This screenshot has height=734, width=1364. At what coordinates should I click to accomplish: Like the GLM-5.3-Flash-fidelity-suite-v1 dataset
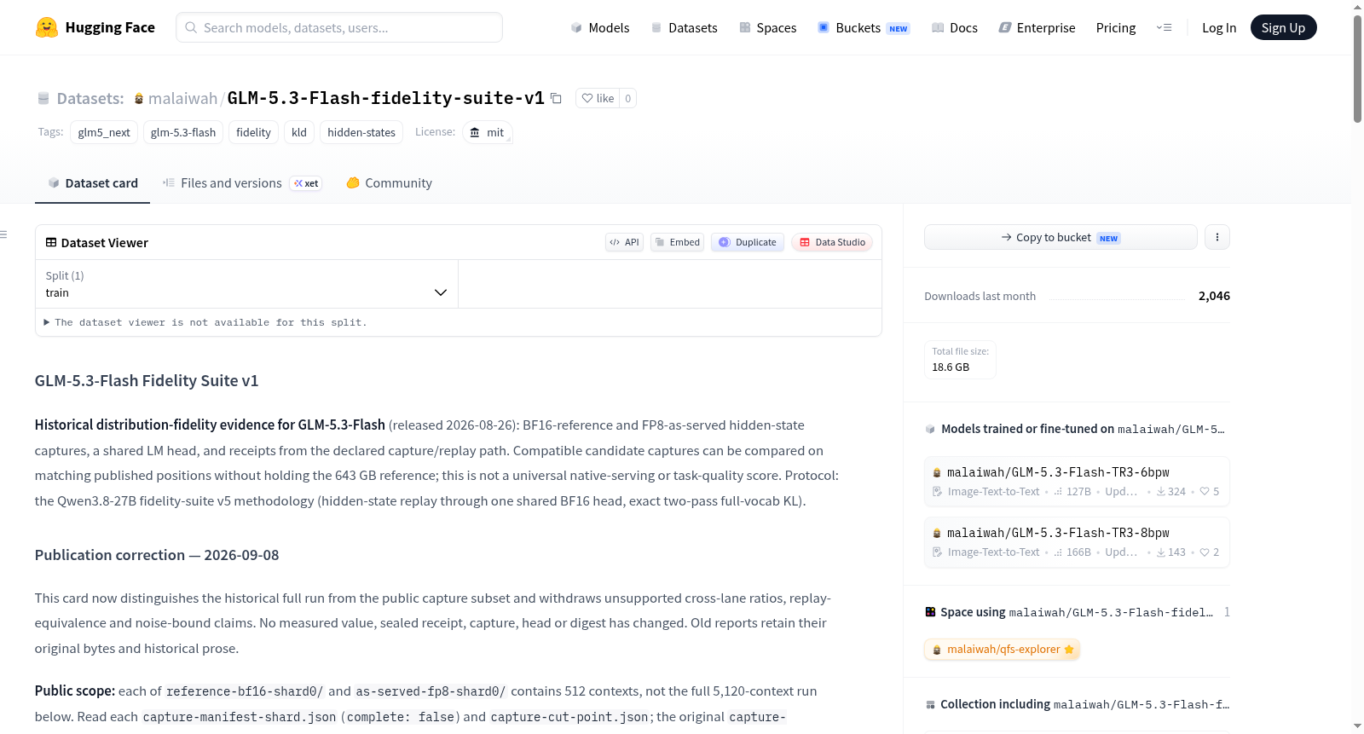598,98
